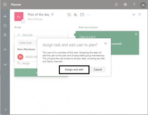Close the Assign task dialog
This screenshot has height=115, width=148.
pos(106,43)
